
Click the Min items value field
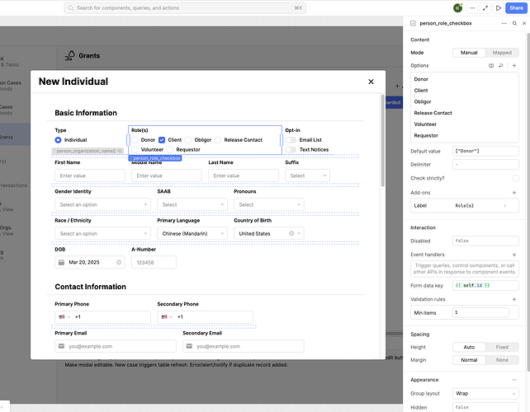[x=480, y=312]
